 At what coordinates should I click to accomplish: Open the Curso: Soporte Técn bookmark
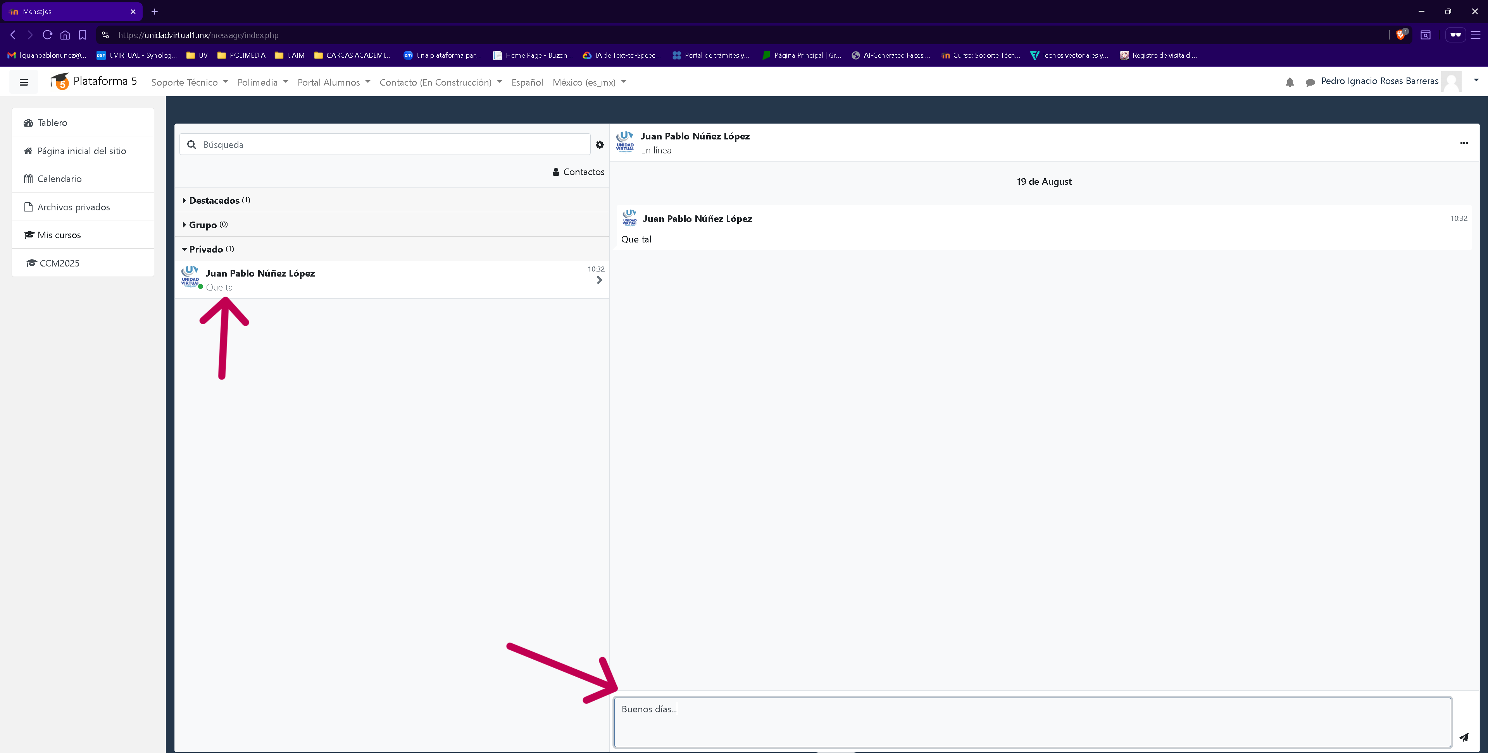(x=980, y=55)
